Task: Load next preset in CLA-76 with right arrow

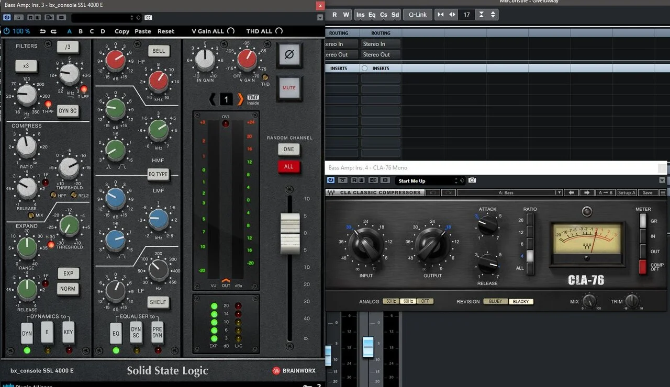Action: coord(587,192)
